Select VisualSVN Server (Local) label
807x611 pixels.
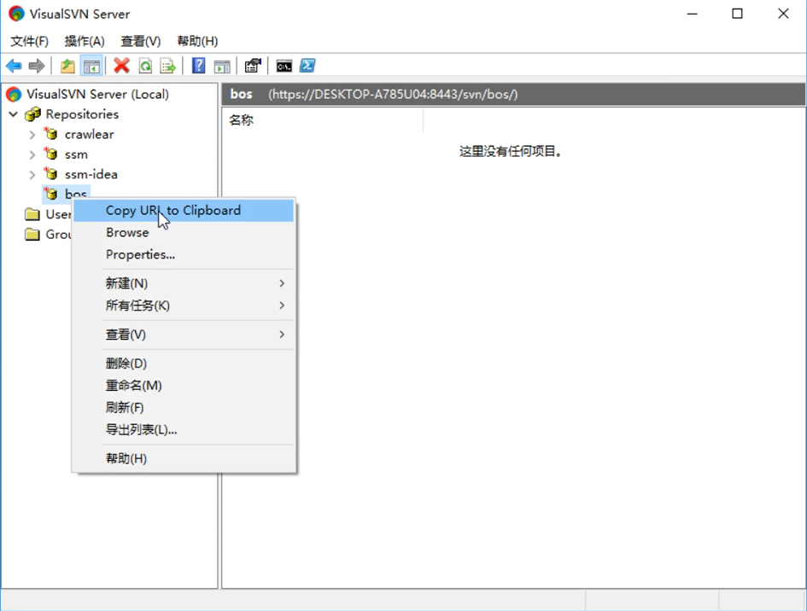(97, 94)
